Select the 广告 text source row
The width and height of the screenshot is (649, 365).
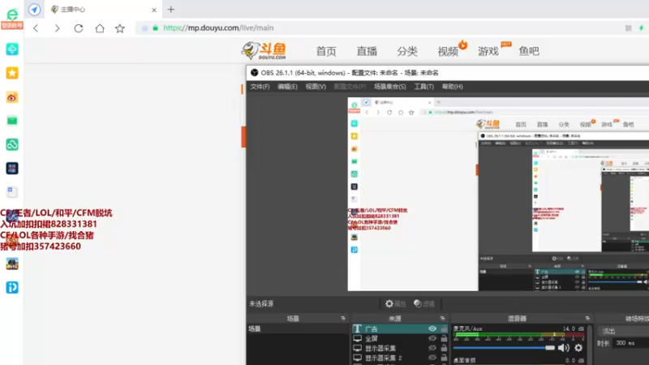point(400,328)
